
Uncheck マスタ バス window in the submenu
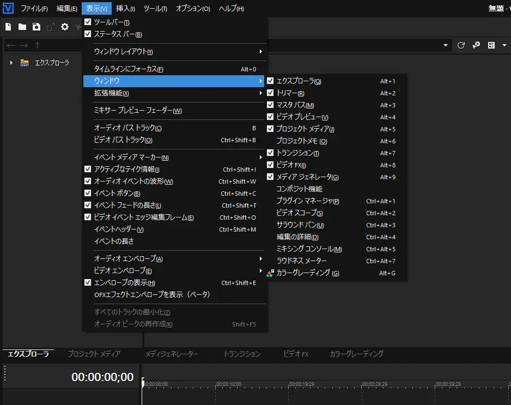coord(270,105)
